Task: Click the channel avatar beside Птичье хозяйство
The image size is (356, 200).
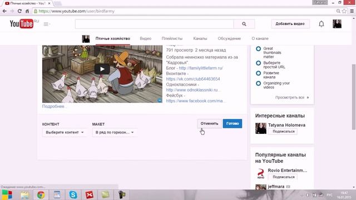Action: [86, 39]
